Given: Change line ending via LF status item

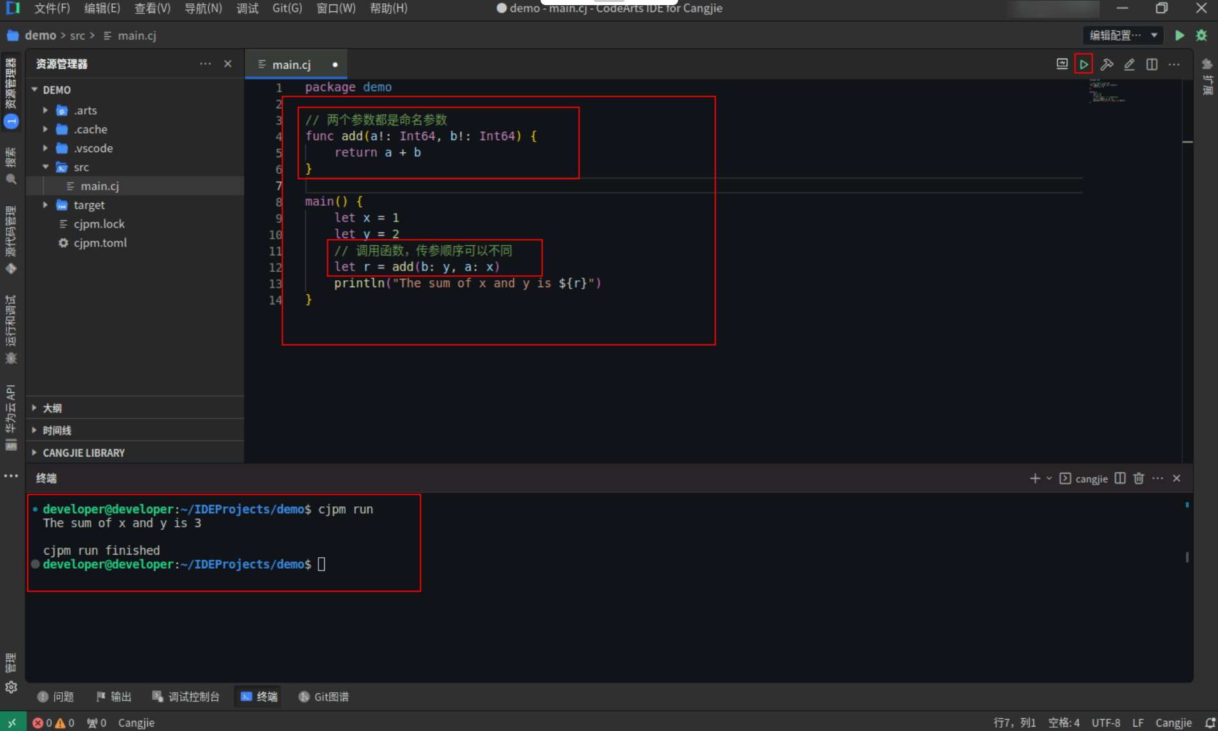Looking at the screenshot, I should [1138, 723].
